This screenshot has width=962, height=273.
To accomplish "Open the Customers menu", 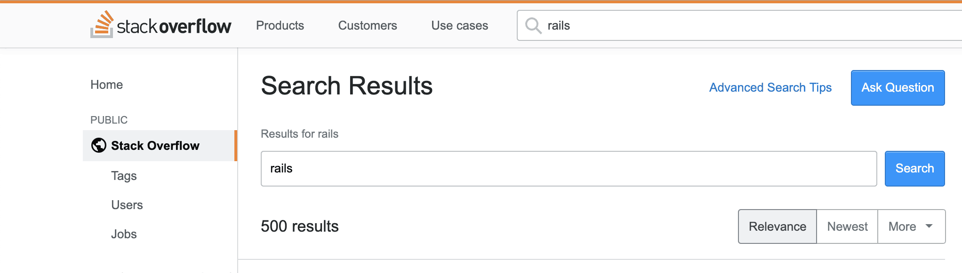I will click(x=367, y=26).
